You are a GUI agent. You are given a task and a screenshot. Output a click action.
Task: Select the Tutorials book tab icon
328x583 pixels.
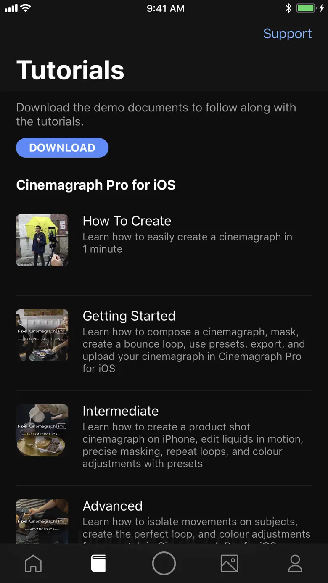click(98, 563)
